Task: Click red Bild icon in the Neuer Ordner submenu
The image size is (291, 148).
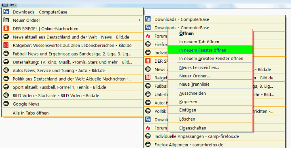Action: pyautogui.click(x=148, y=77)
